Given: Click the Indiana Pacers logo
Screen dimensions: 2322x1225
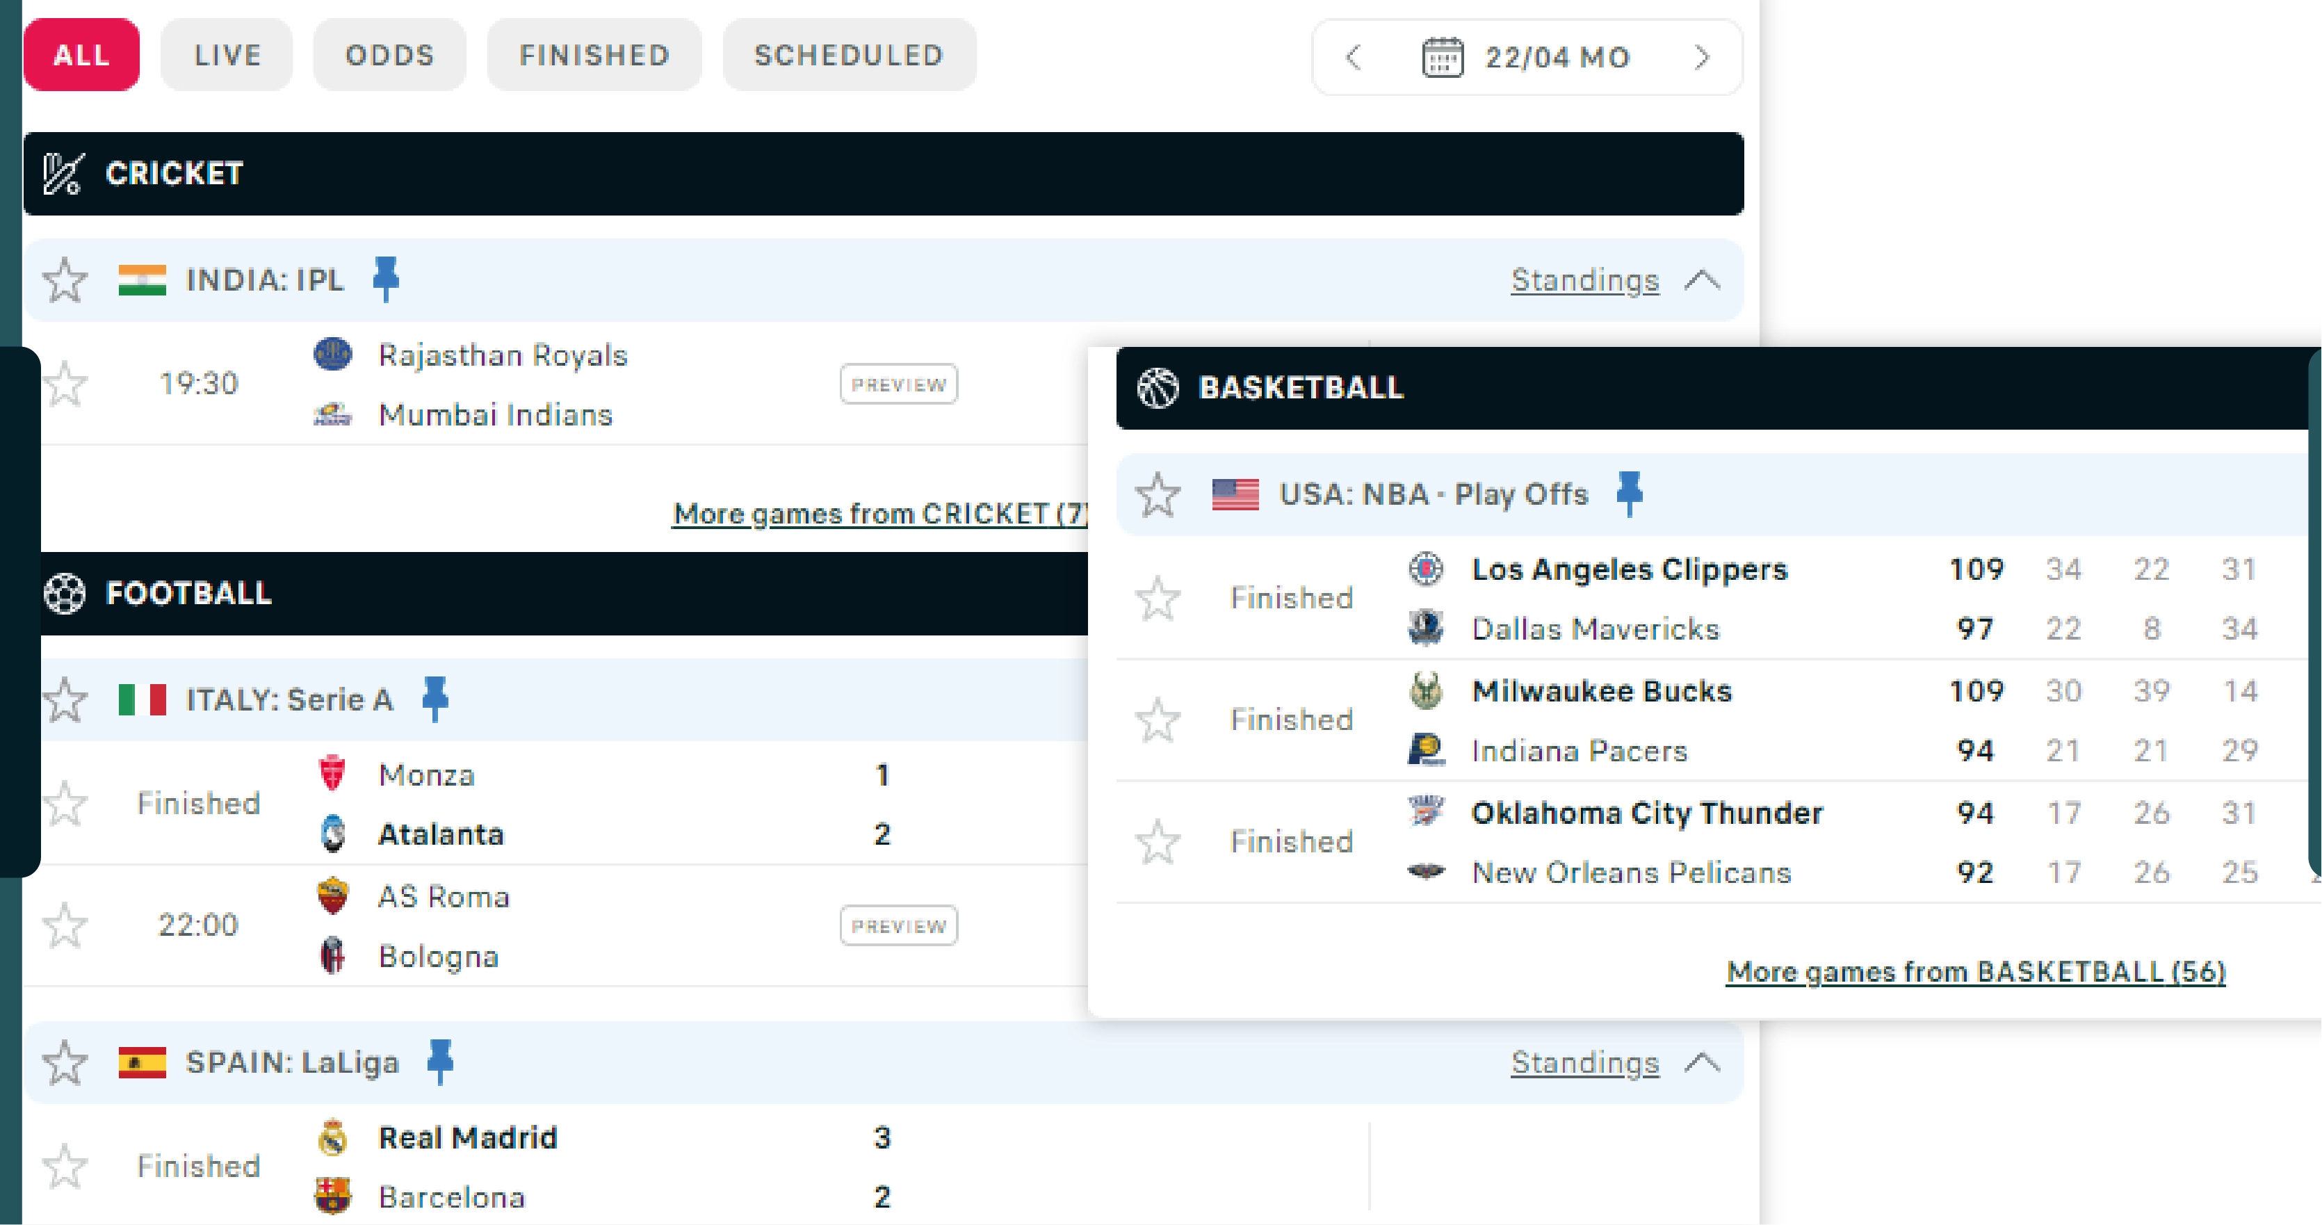Looking at the screenshot, I should point(1426,750).
